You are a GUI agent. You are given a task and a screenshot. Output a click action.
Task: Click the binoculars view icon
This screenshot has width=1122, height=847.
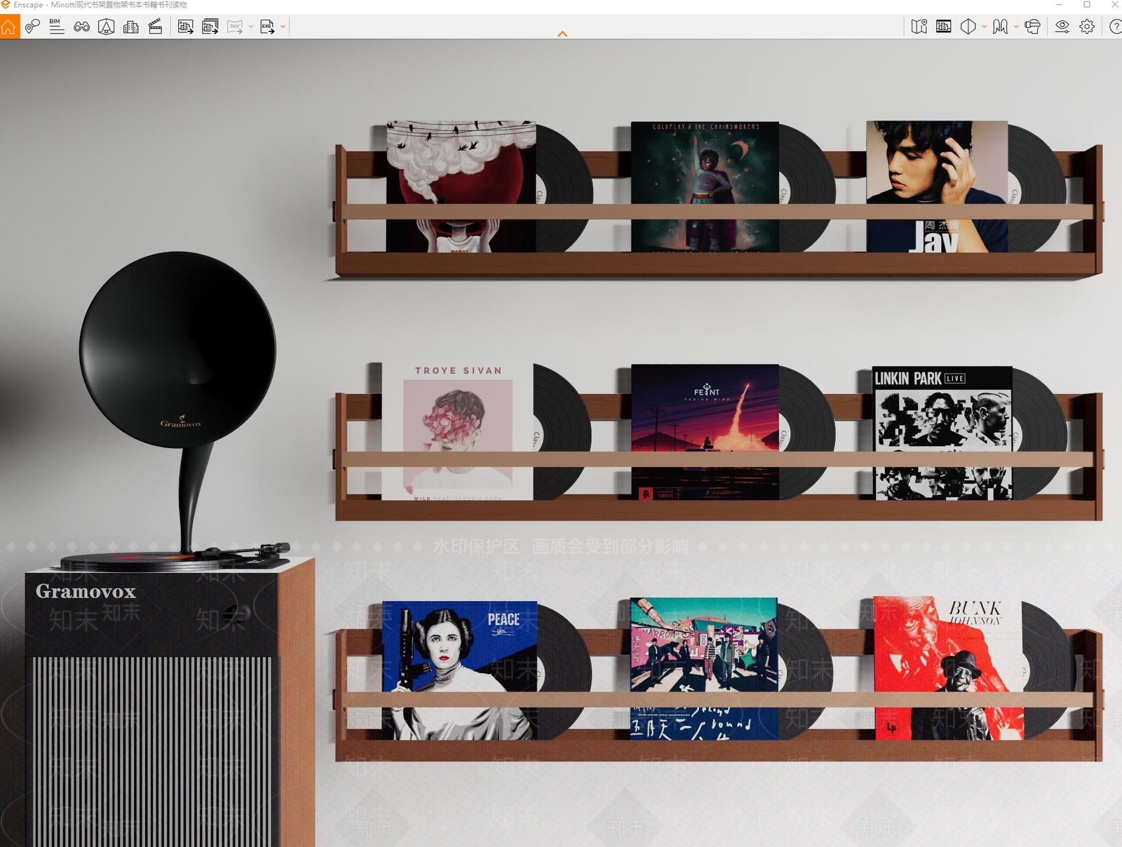[x=81, y=27]
